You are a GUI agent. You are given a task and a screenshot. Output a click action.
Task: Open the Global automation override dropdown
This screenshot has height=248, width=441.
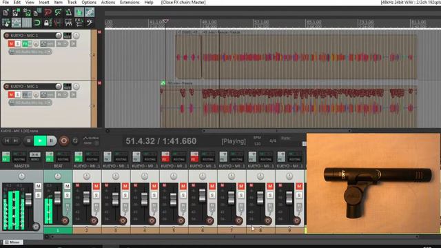point(92,141)
